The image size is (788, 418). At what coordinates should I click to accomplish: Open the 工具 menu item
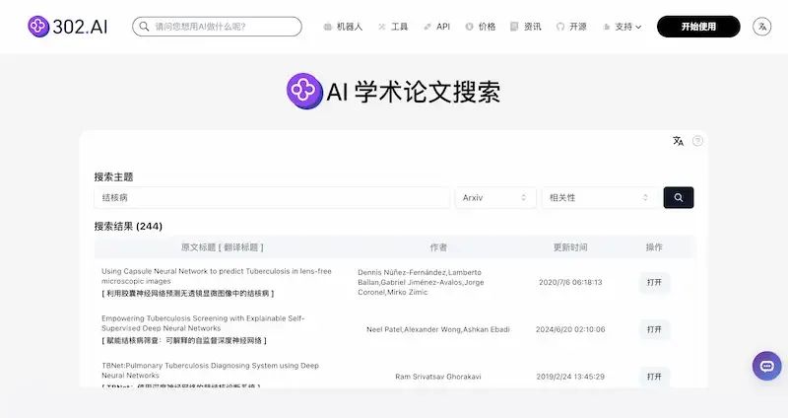click(393, 27)
